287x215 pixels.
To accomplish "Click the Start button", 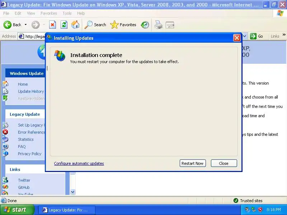I will point(17,210).
